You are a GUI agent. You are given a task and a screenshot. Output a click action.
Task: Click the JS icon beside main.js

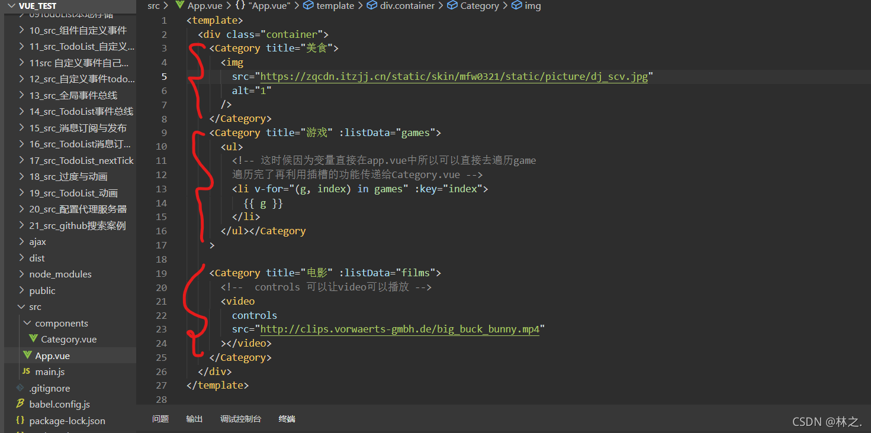pos(25,371)
